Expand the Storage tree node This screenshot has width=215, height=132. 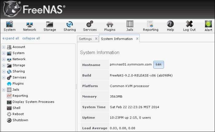(4, 65)
